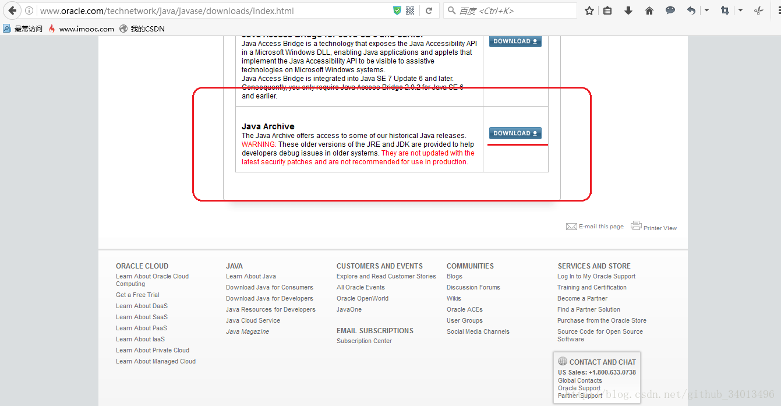The height and width of the screenshot is (406, 781).
Task: Click the green security shield icon
Action: click(397, 10)
